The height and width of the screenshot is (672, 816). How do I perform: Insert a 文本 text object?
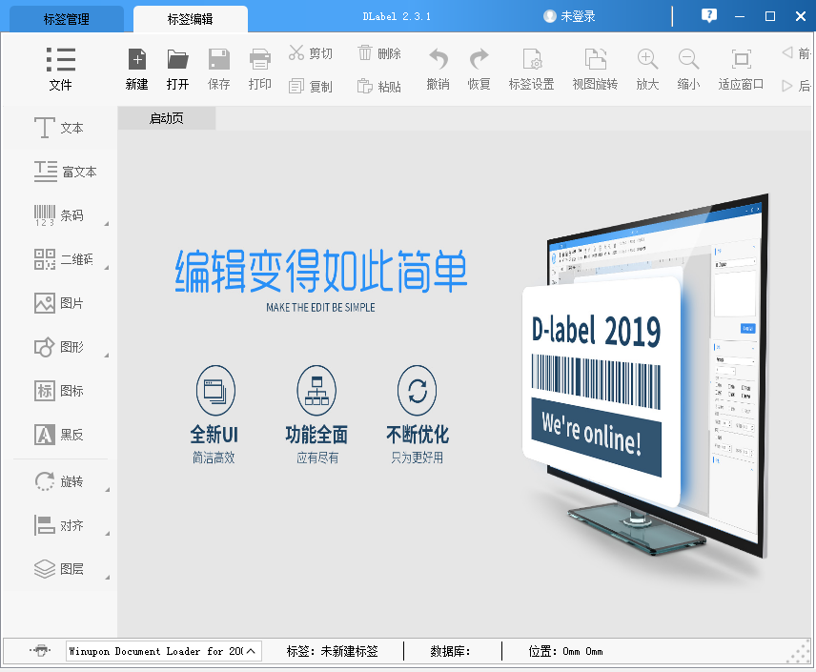coord(59,128)
